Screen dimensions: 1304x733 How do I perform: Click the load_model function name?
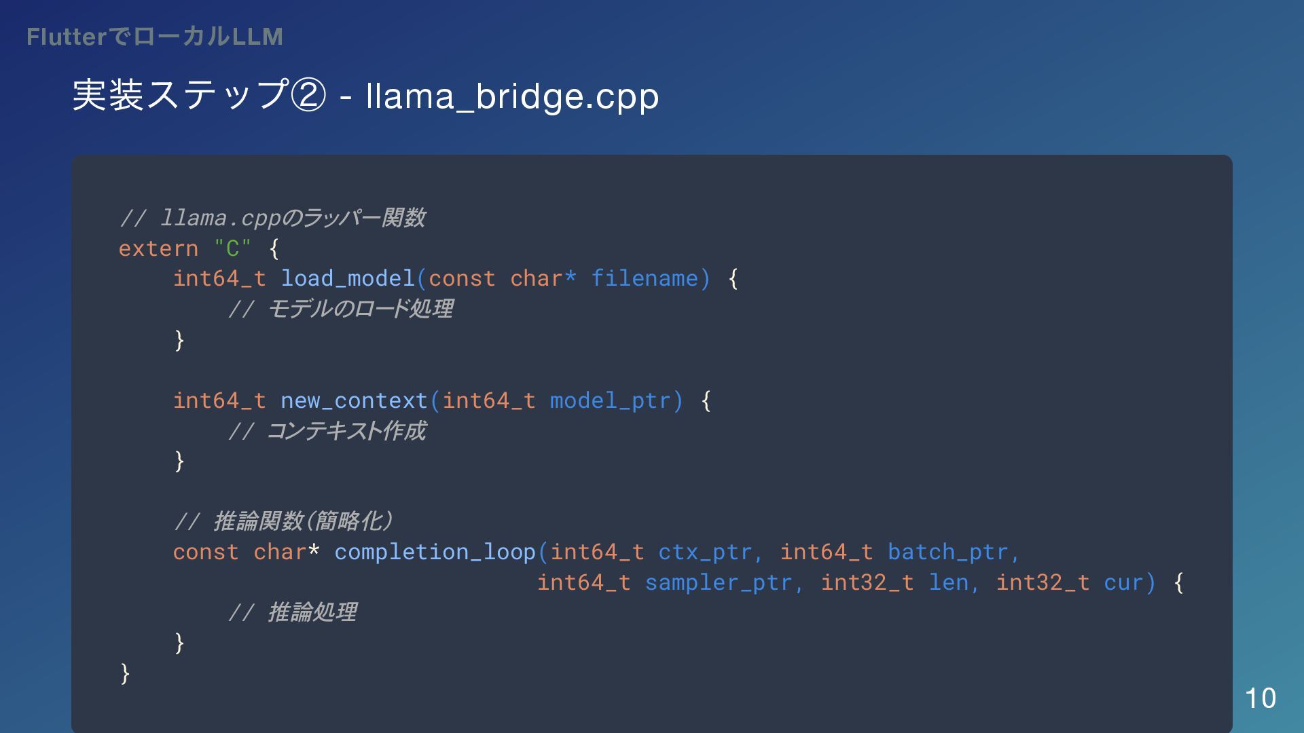pyautogui.click(x=348, y=278)
